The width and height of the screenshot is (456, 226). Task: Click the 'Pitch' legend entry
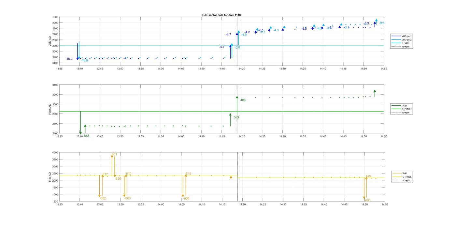tap(402, 106)
